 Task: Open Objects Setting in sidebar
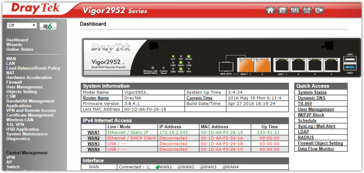click(x=21, y=92)
